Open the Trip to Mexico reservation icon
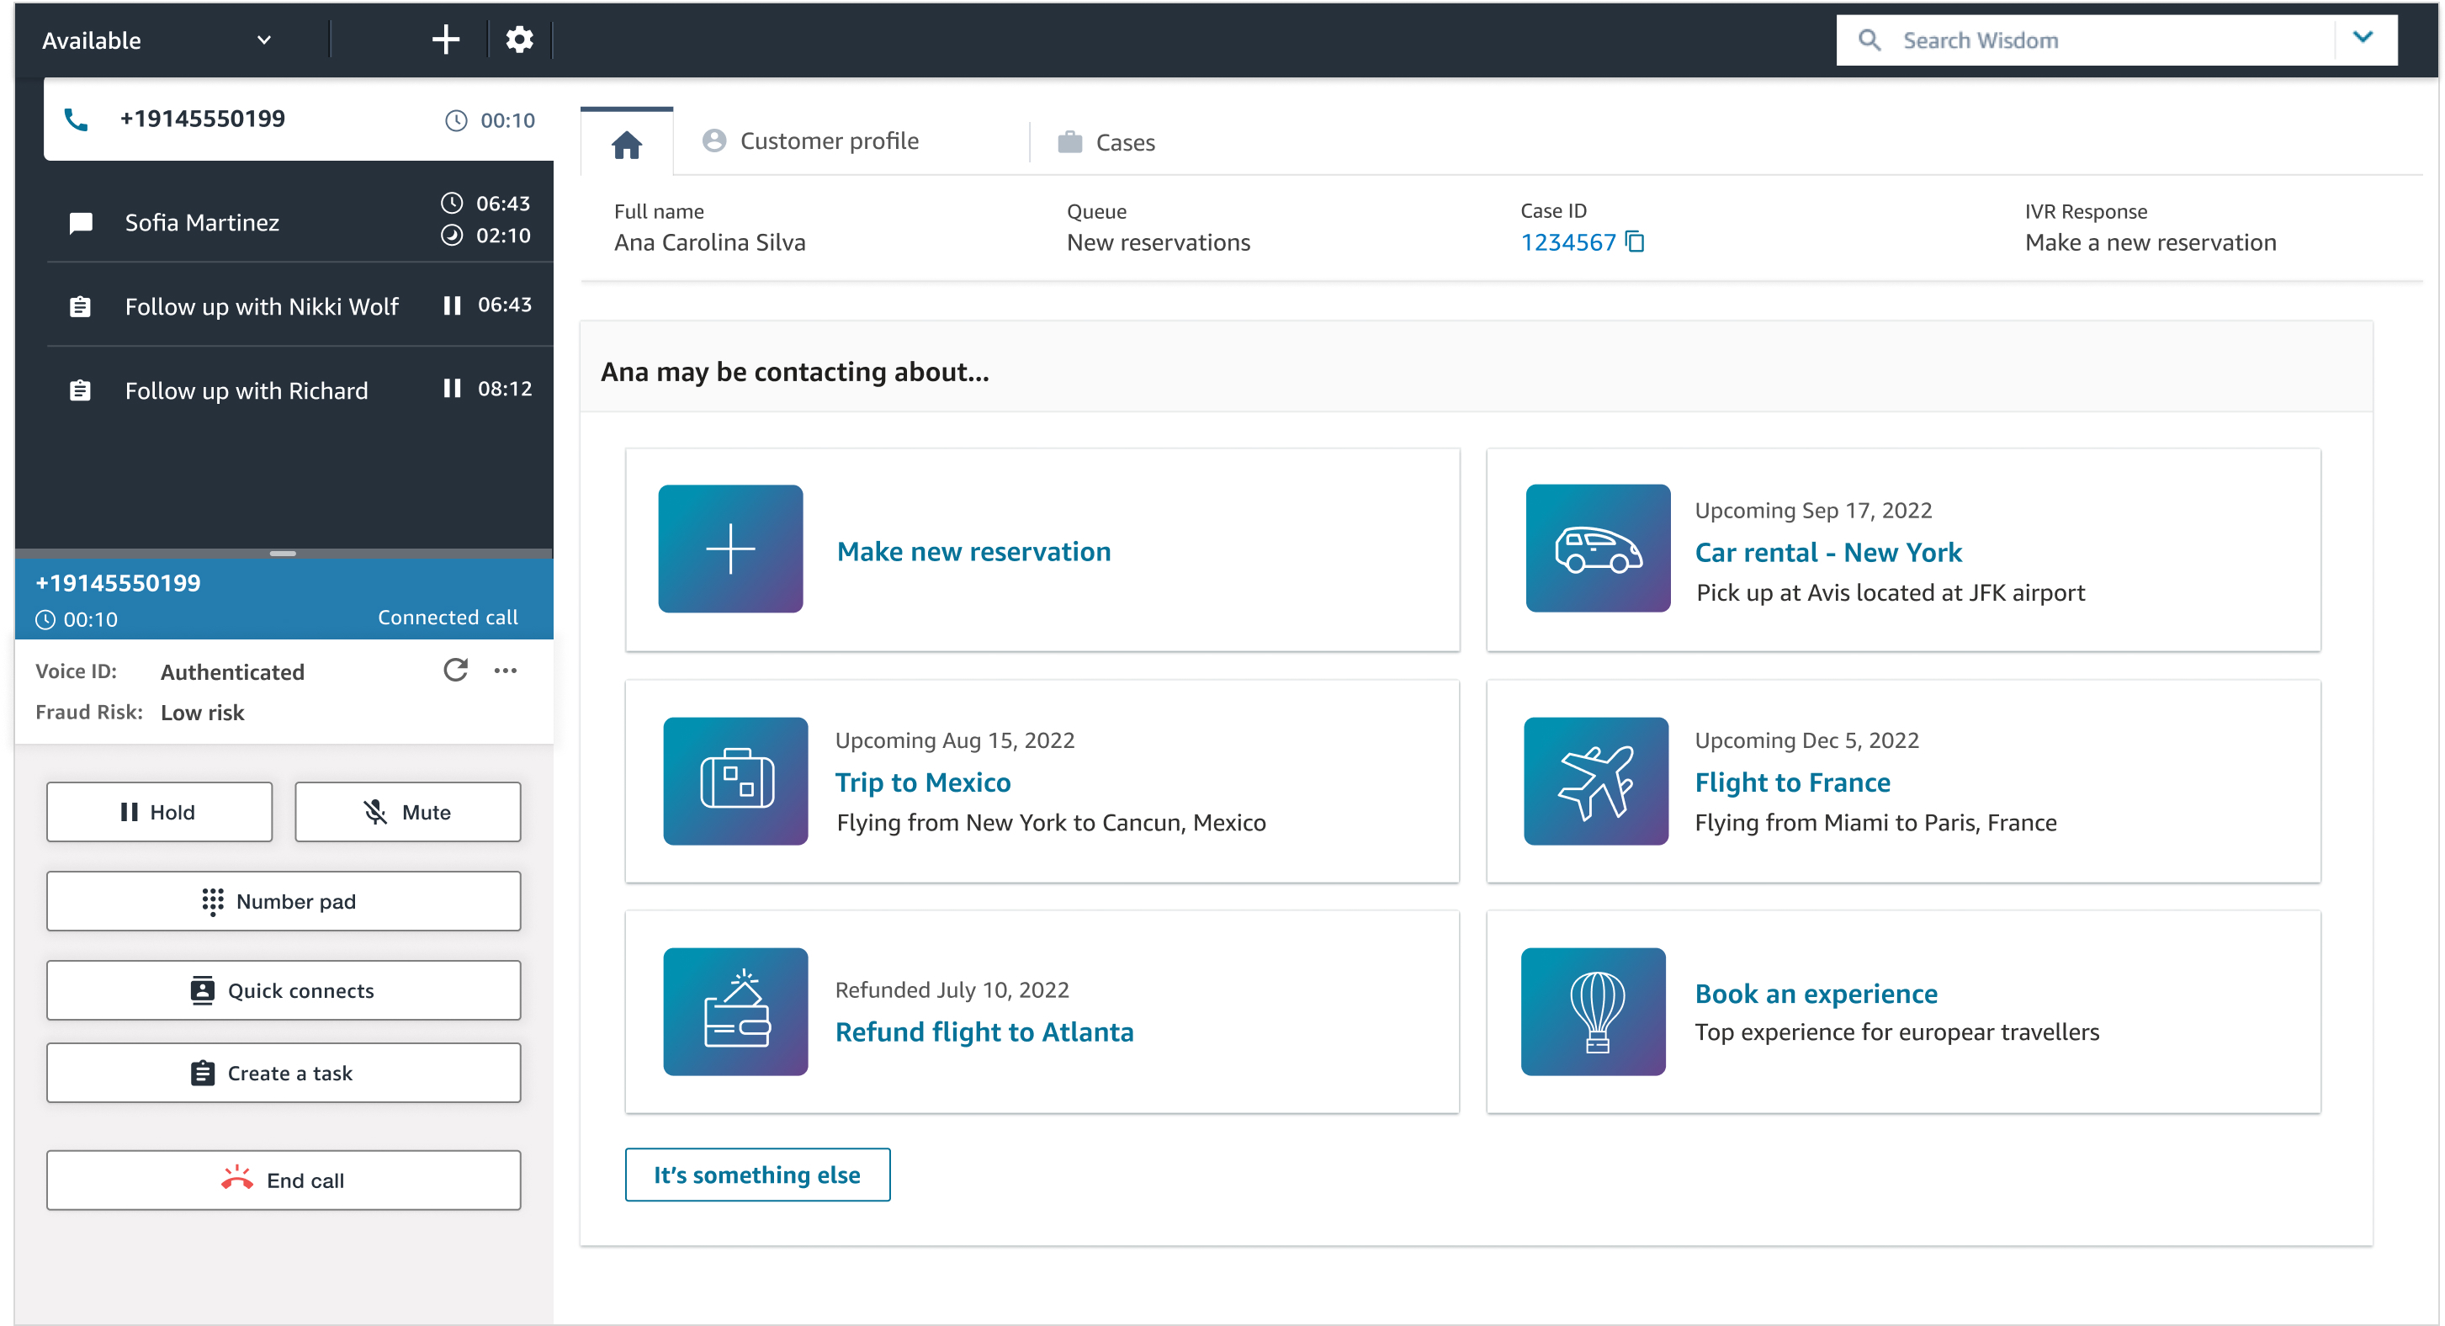This screenshot has width=2445, height=1326. click(x=731, y=779)
